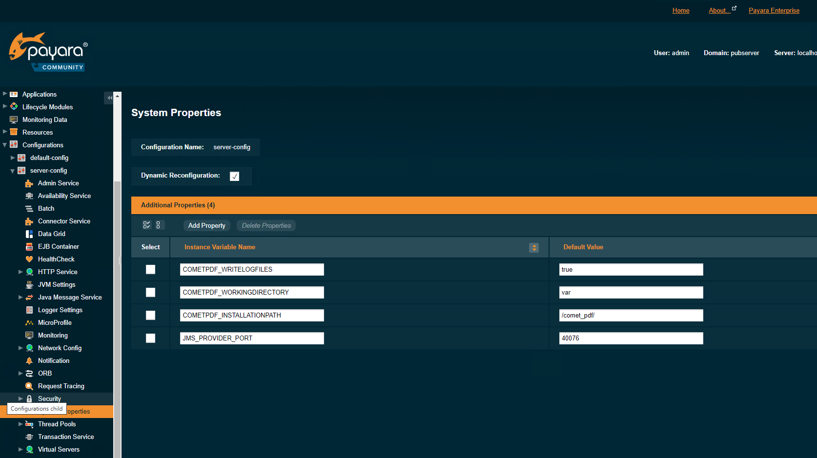The image size is (817, 458).
Task: Click the COMETPDF_INSTALLATIONPATH default value field
Action: (631, 316)
